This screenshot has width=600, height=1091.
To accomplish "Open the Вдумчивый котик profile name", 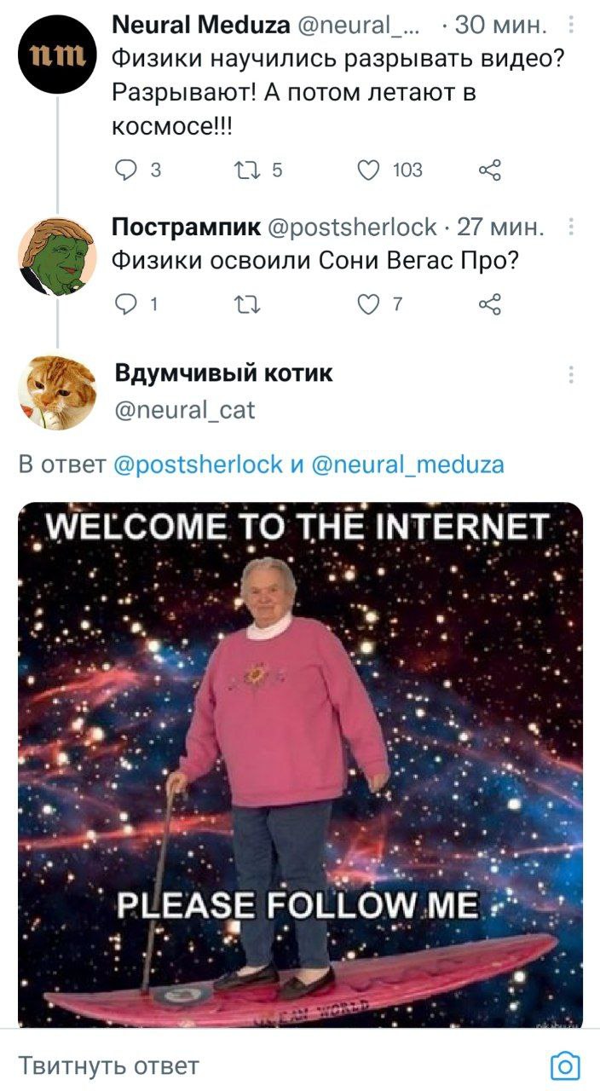I will click(224, 373).
